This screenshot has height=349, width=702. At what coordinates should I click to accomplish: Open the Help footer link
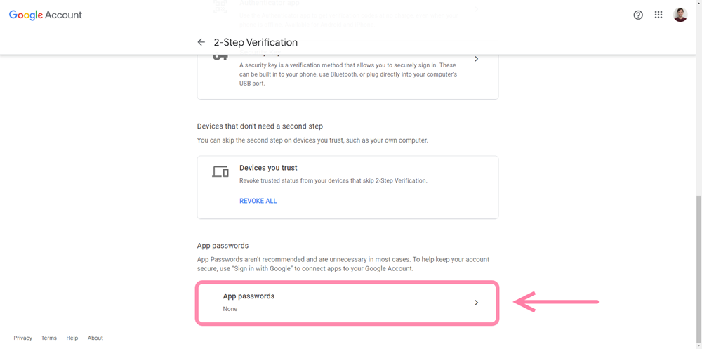(x=72, y=338)
